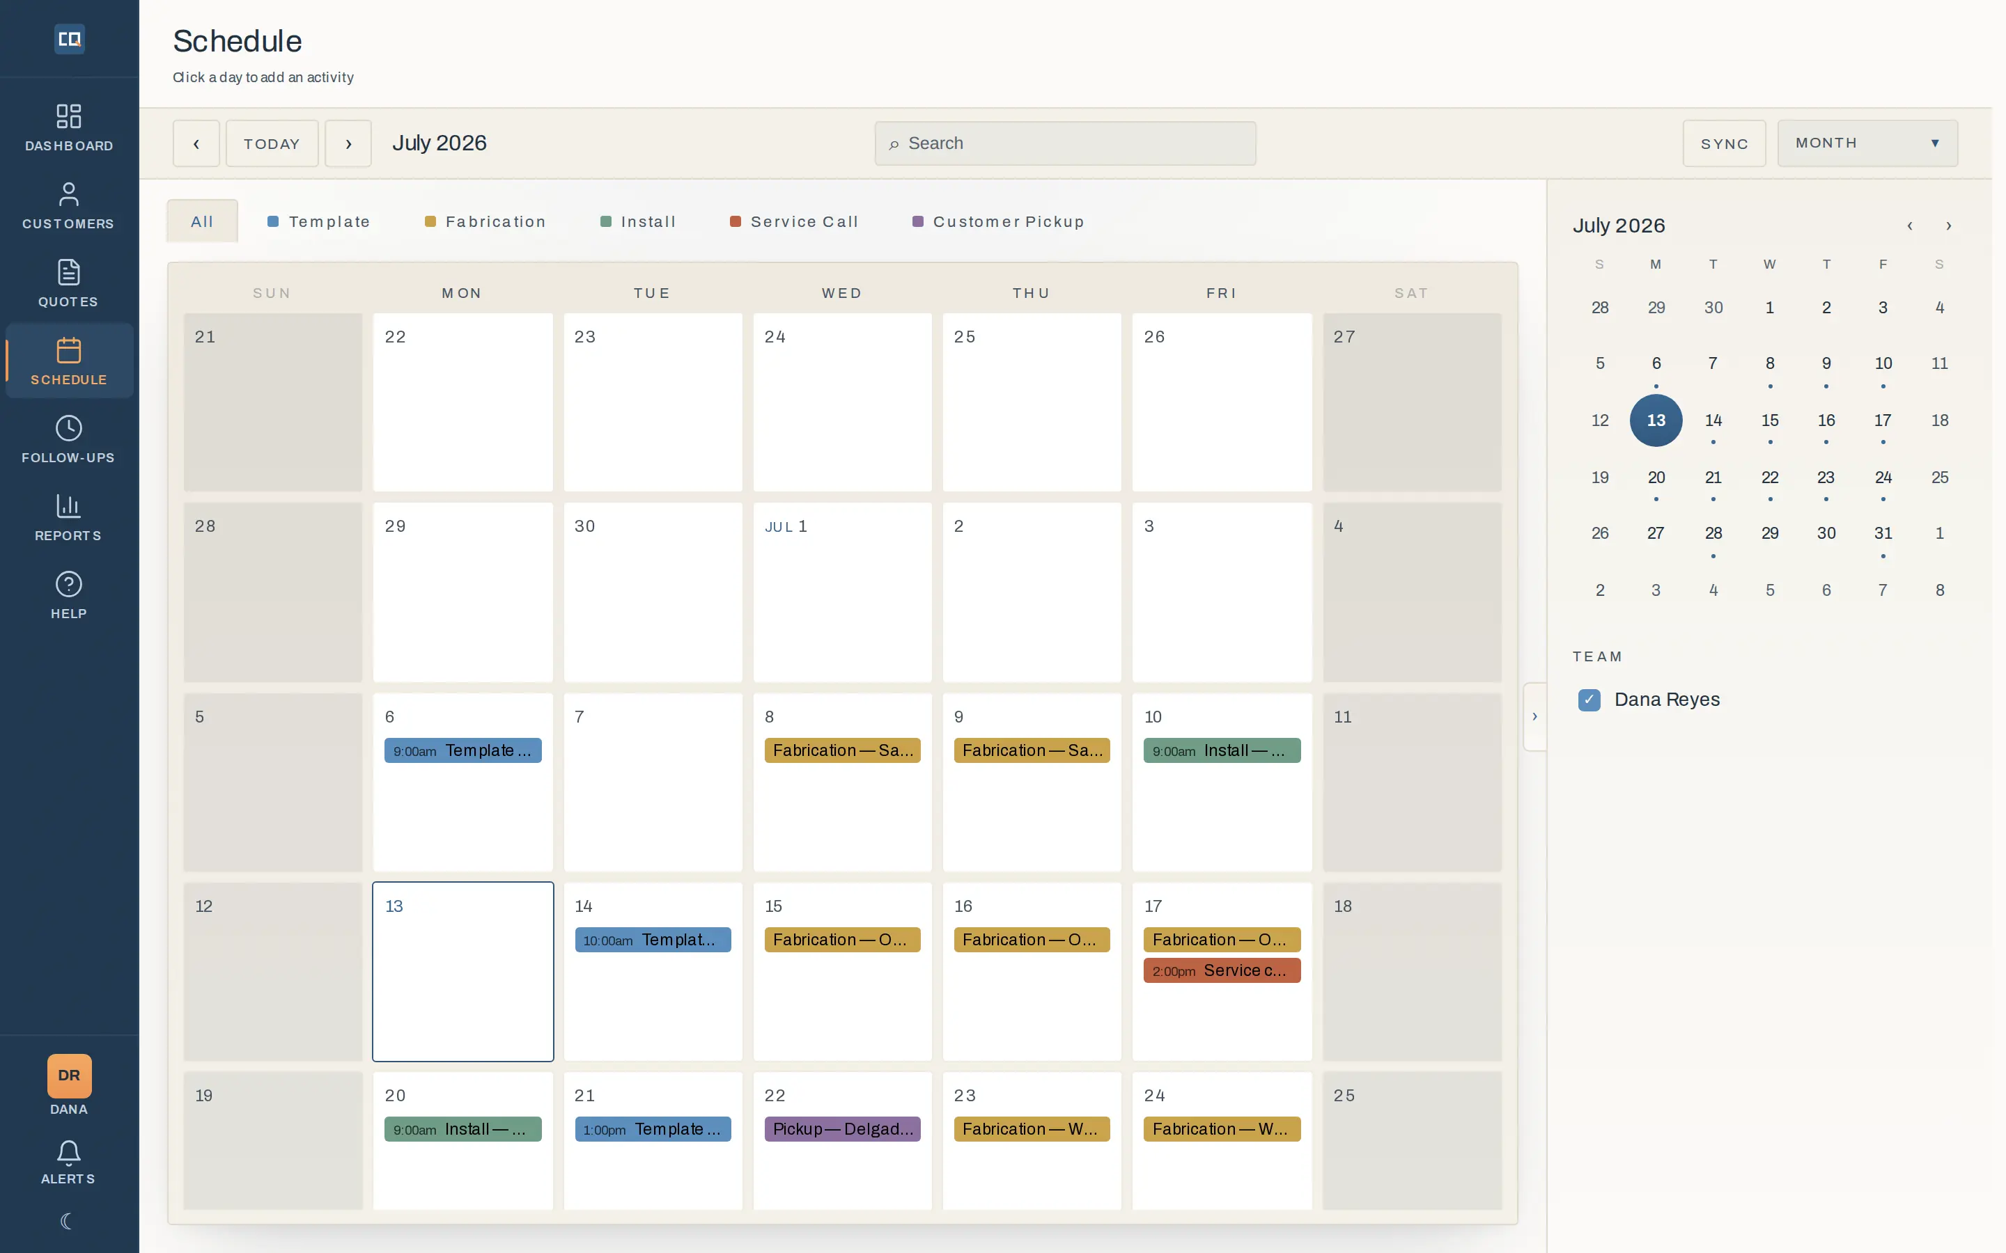Go to previous month in mini calendar

1910,226
